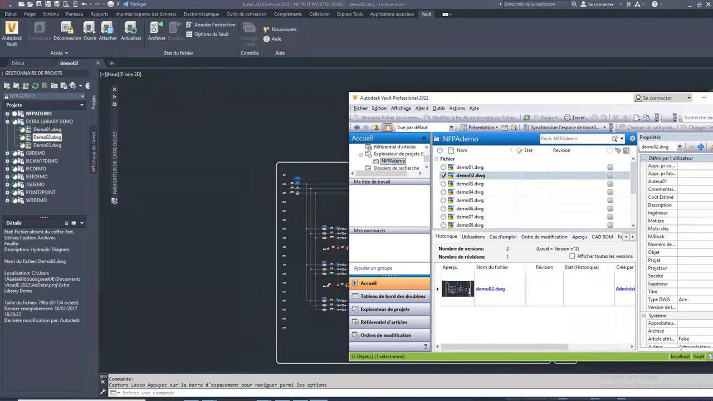Click the blue plus icon in Propriétés panel
The width and height of the screenshot is (713, 401).
click(701, 147)
